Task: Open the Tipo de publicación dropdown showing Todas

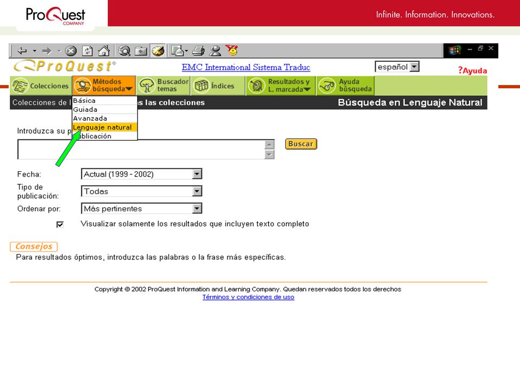Action: click(x=141, y=191)
